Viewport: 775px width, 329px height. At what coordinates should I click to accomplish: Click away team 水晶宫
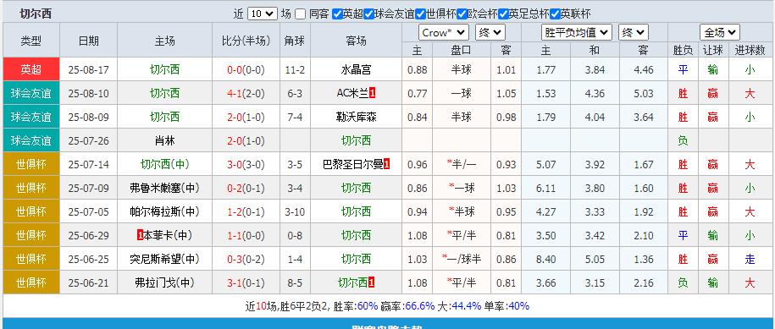point(356,70)
